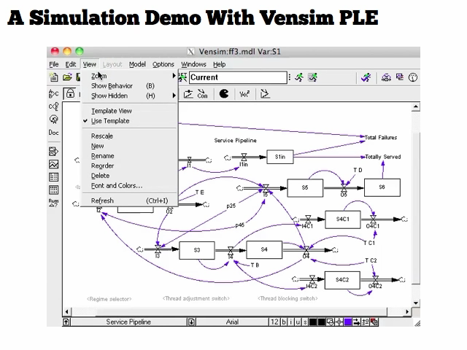Click the Regime selector shadow variable

(x=109, y=299)
